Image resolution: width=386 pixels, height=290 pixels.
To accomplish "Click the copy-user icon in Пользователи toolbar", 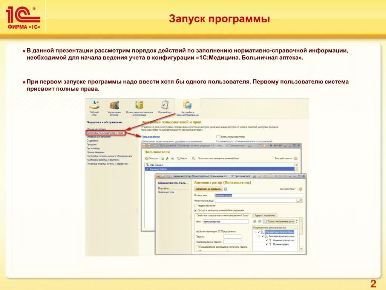I will (x=162, y=158).
